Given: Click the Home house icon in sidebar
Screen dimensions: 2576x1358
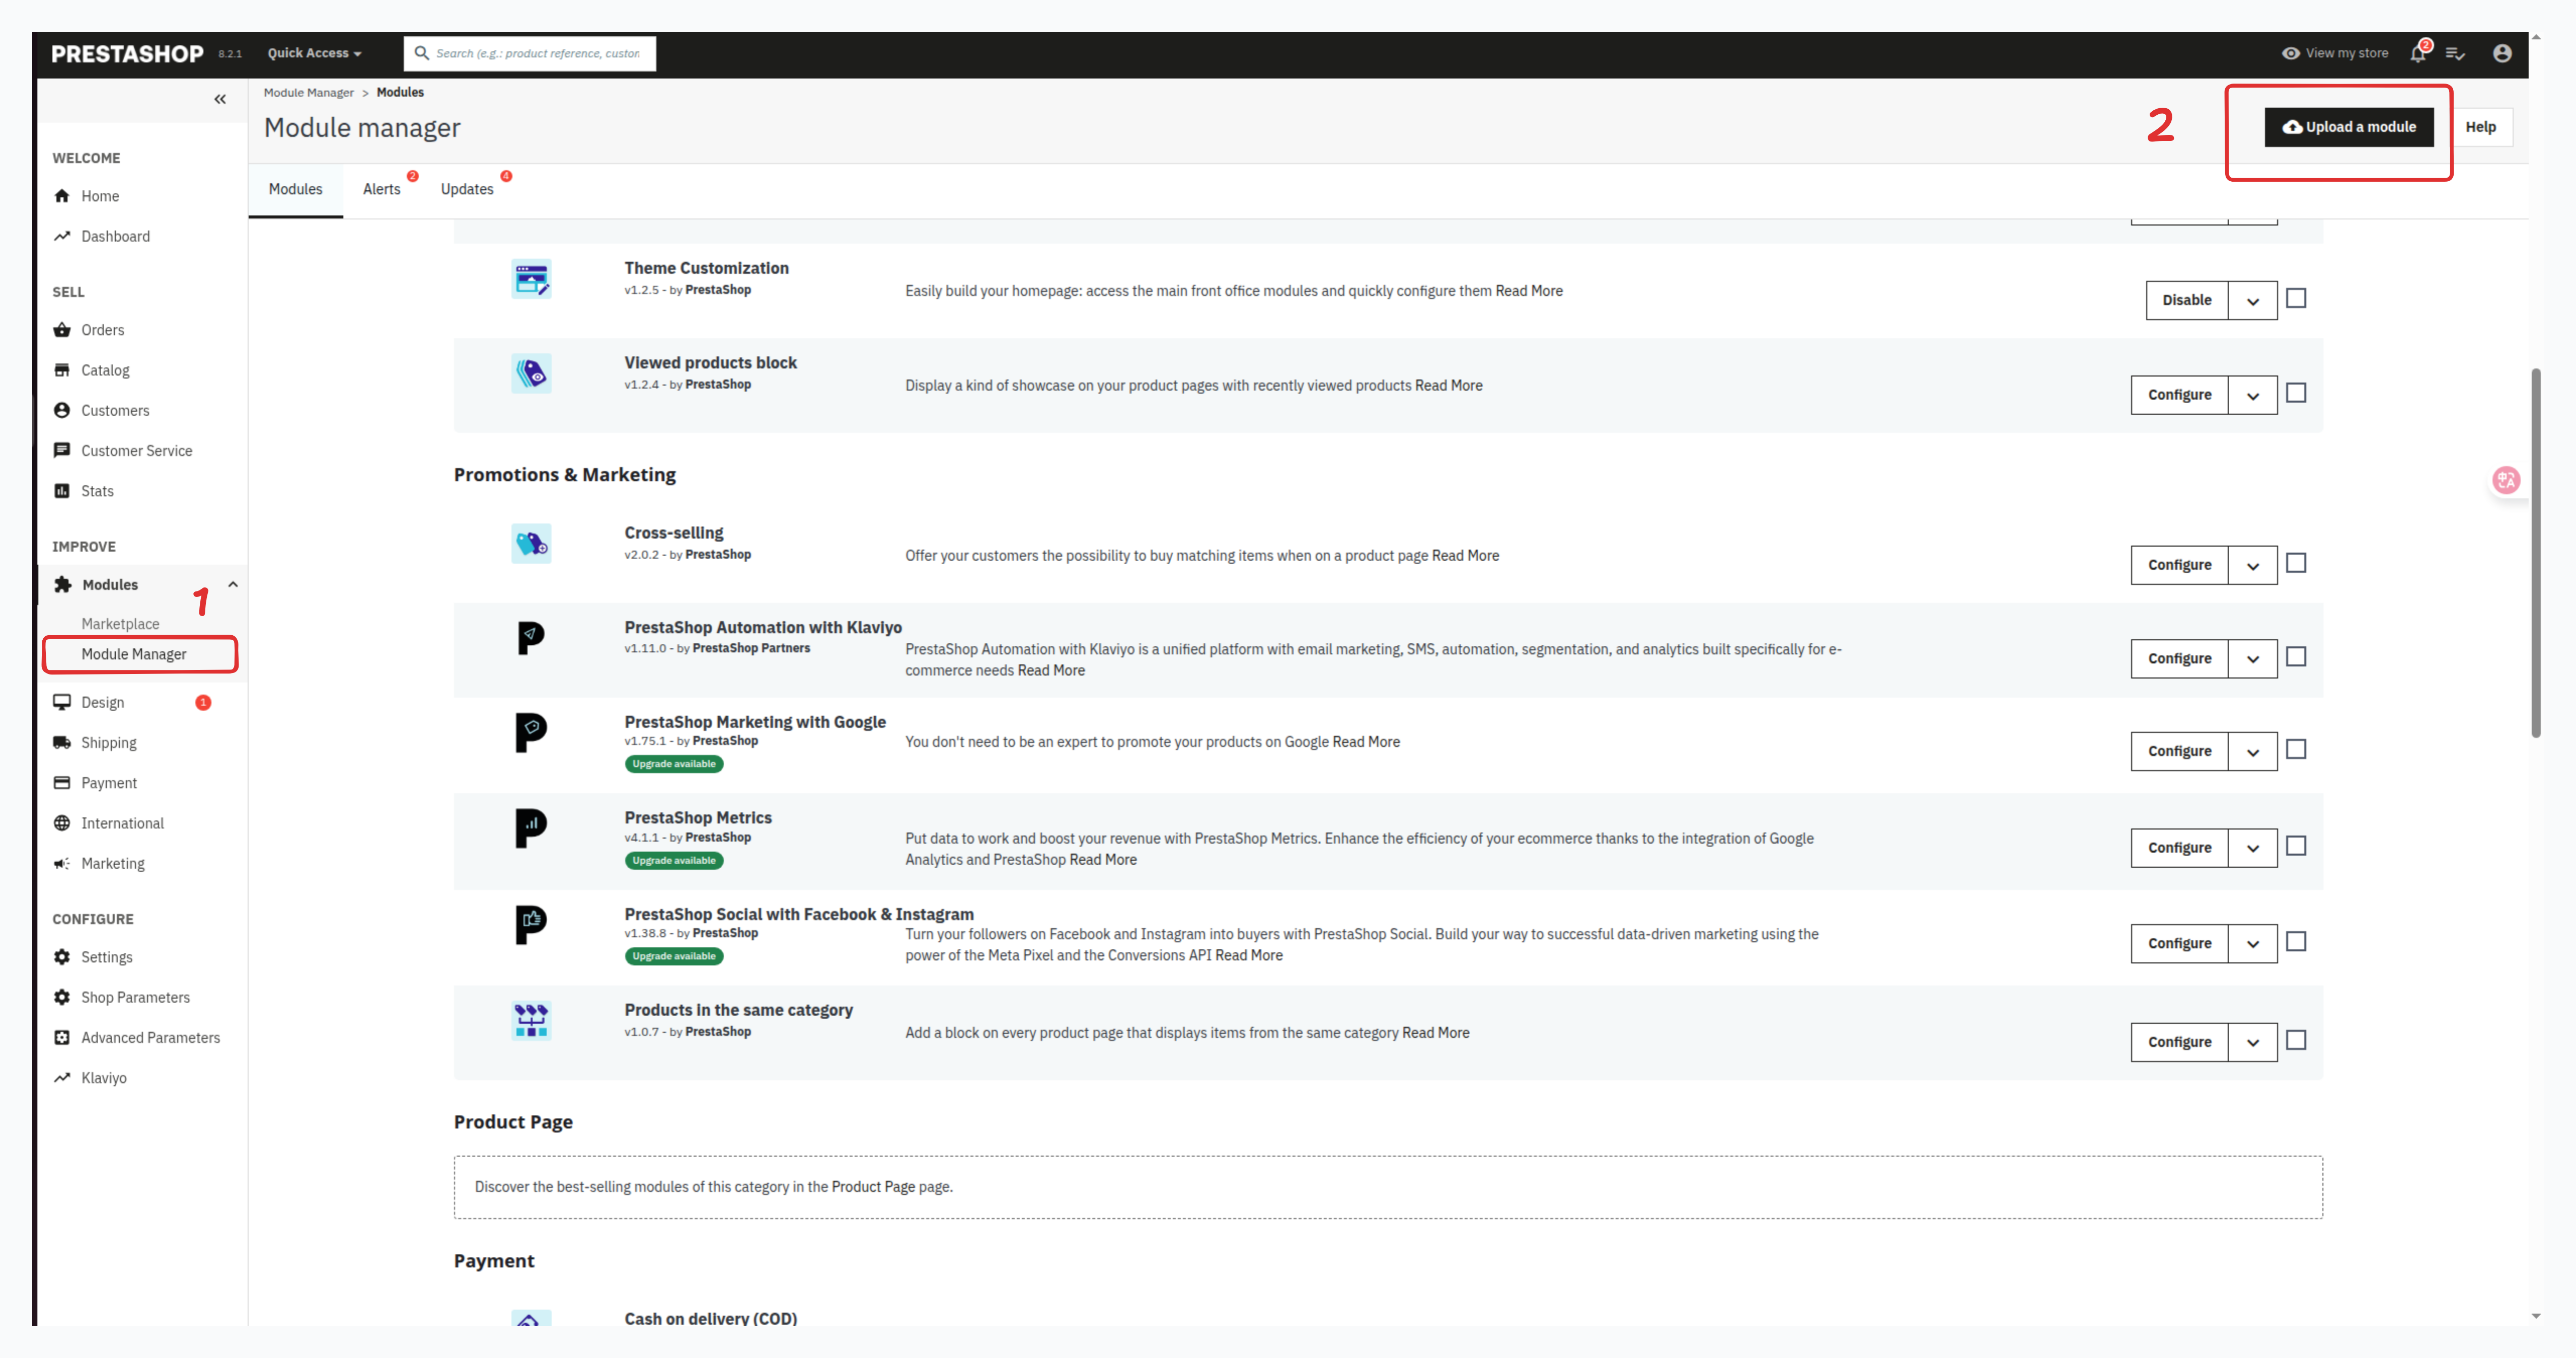Looking at the screenshot, I should (62, 196).
